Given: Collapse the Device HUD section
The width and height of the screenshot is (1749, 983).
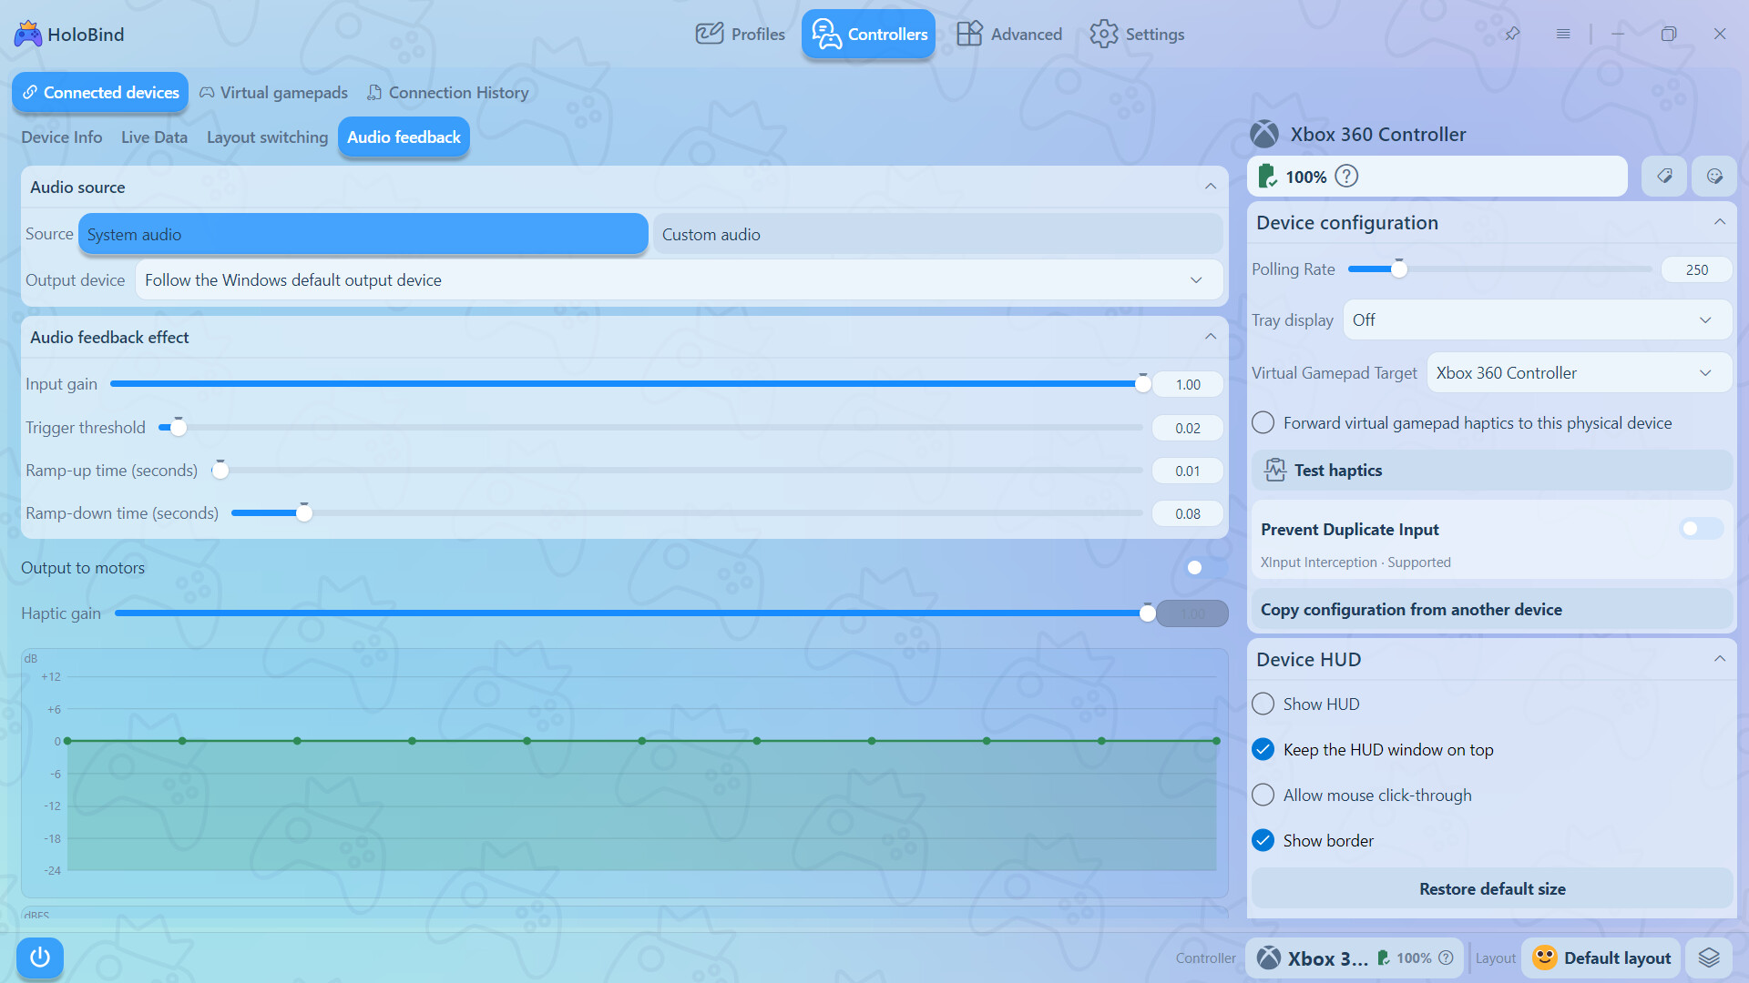Looking at the screenshot, I should 1720,659.
